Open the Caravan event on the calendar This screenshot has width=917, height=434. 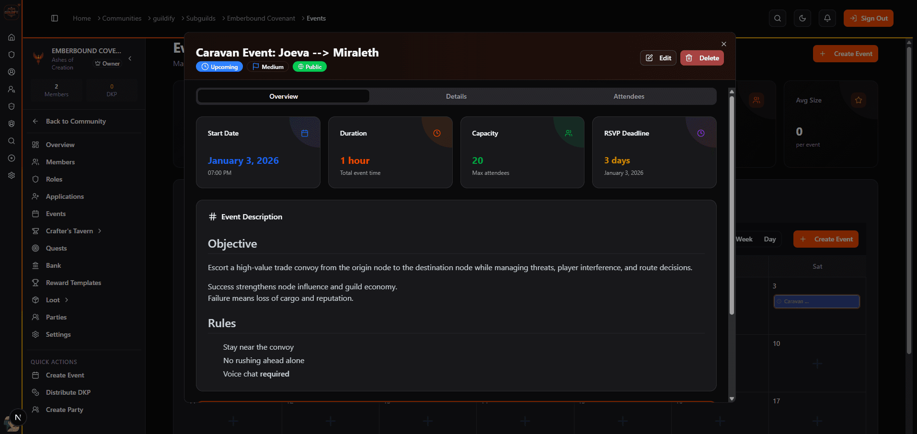tap(816, 301)
